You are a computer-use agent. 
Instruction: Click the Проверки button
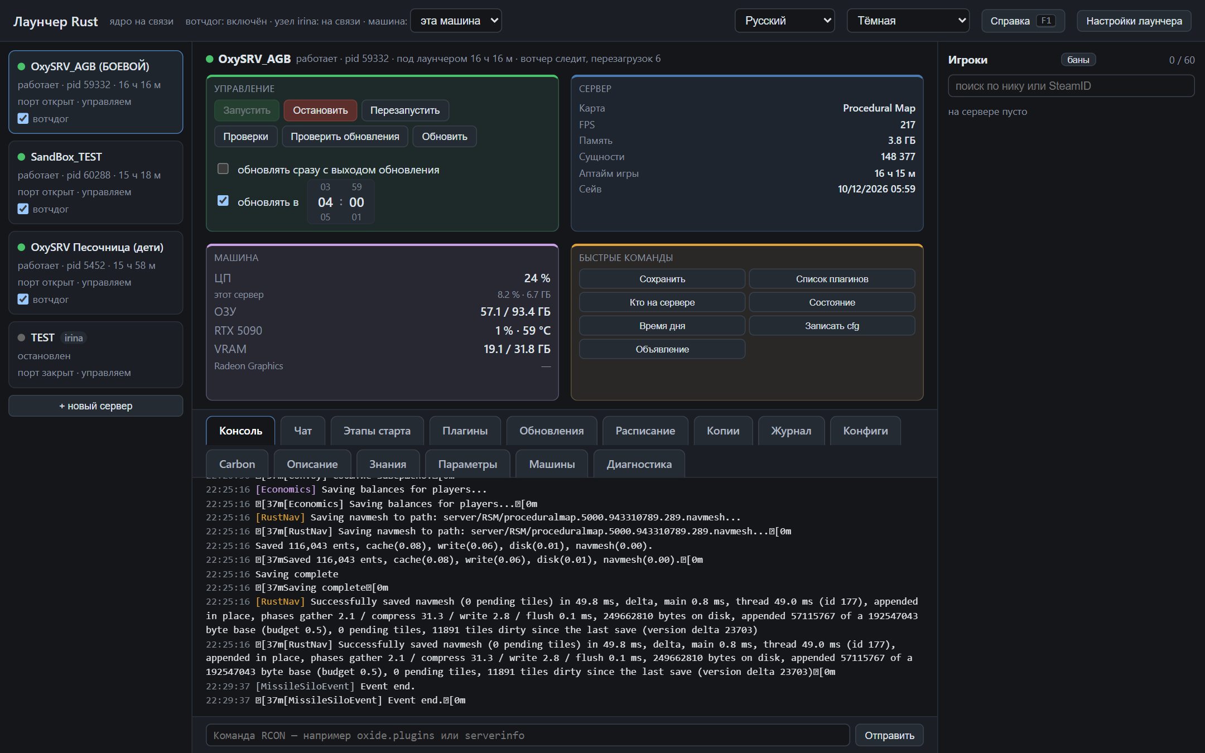click(245, 137)
